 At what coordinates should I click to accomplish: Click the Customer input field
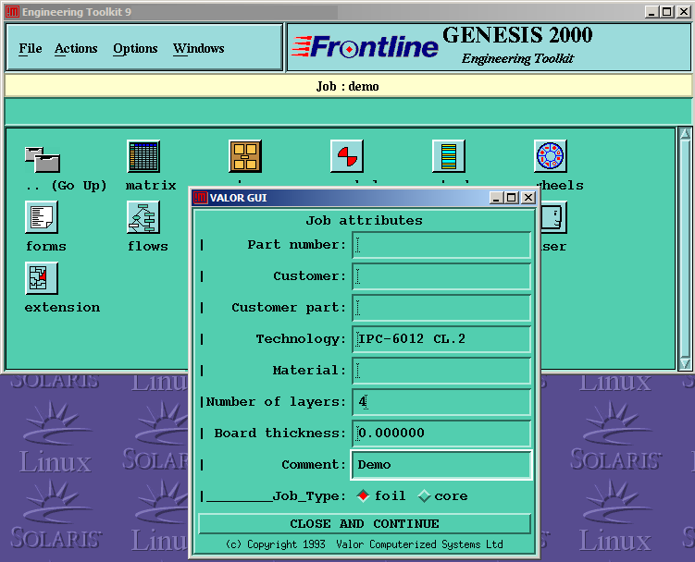coord(441,276)
